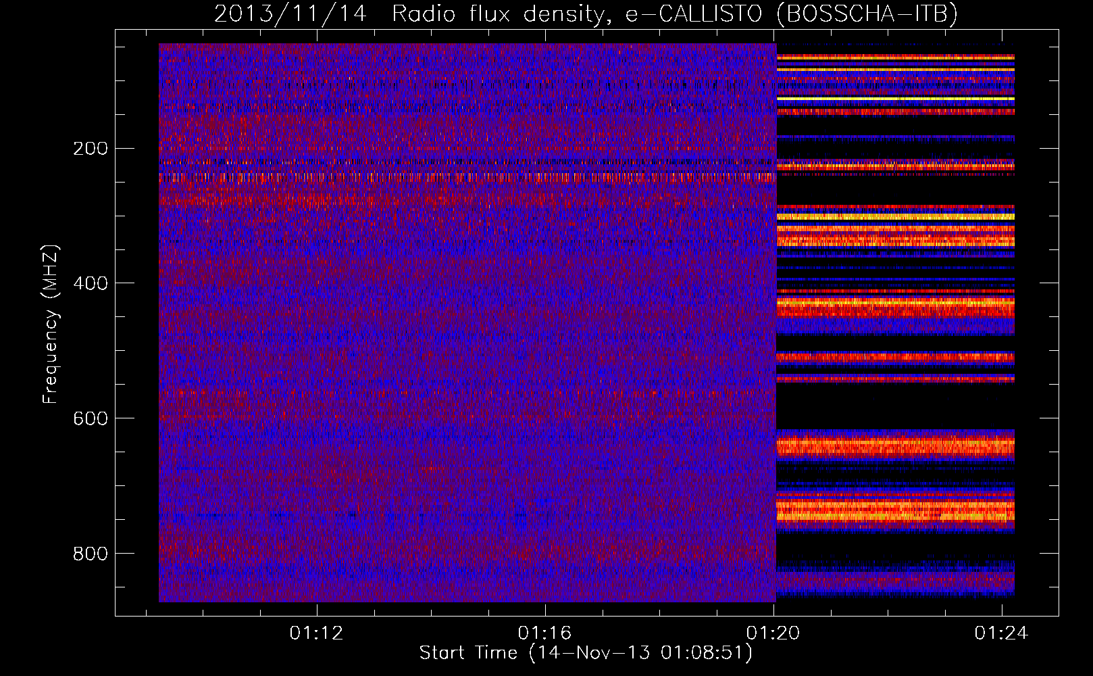Click the 200 frequency tick label

(90, 148)
